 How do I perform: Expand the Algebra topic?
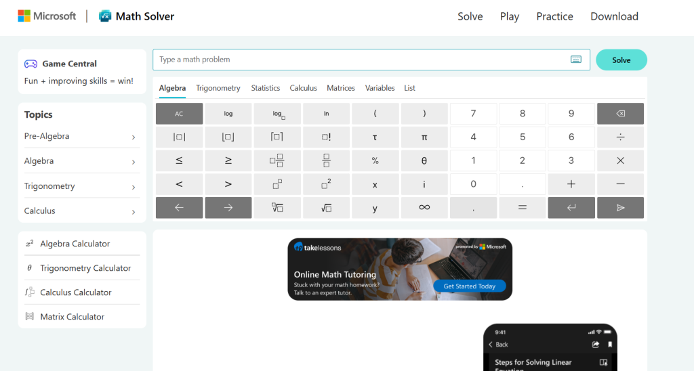[x=82, y=161]
